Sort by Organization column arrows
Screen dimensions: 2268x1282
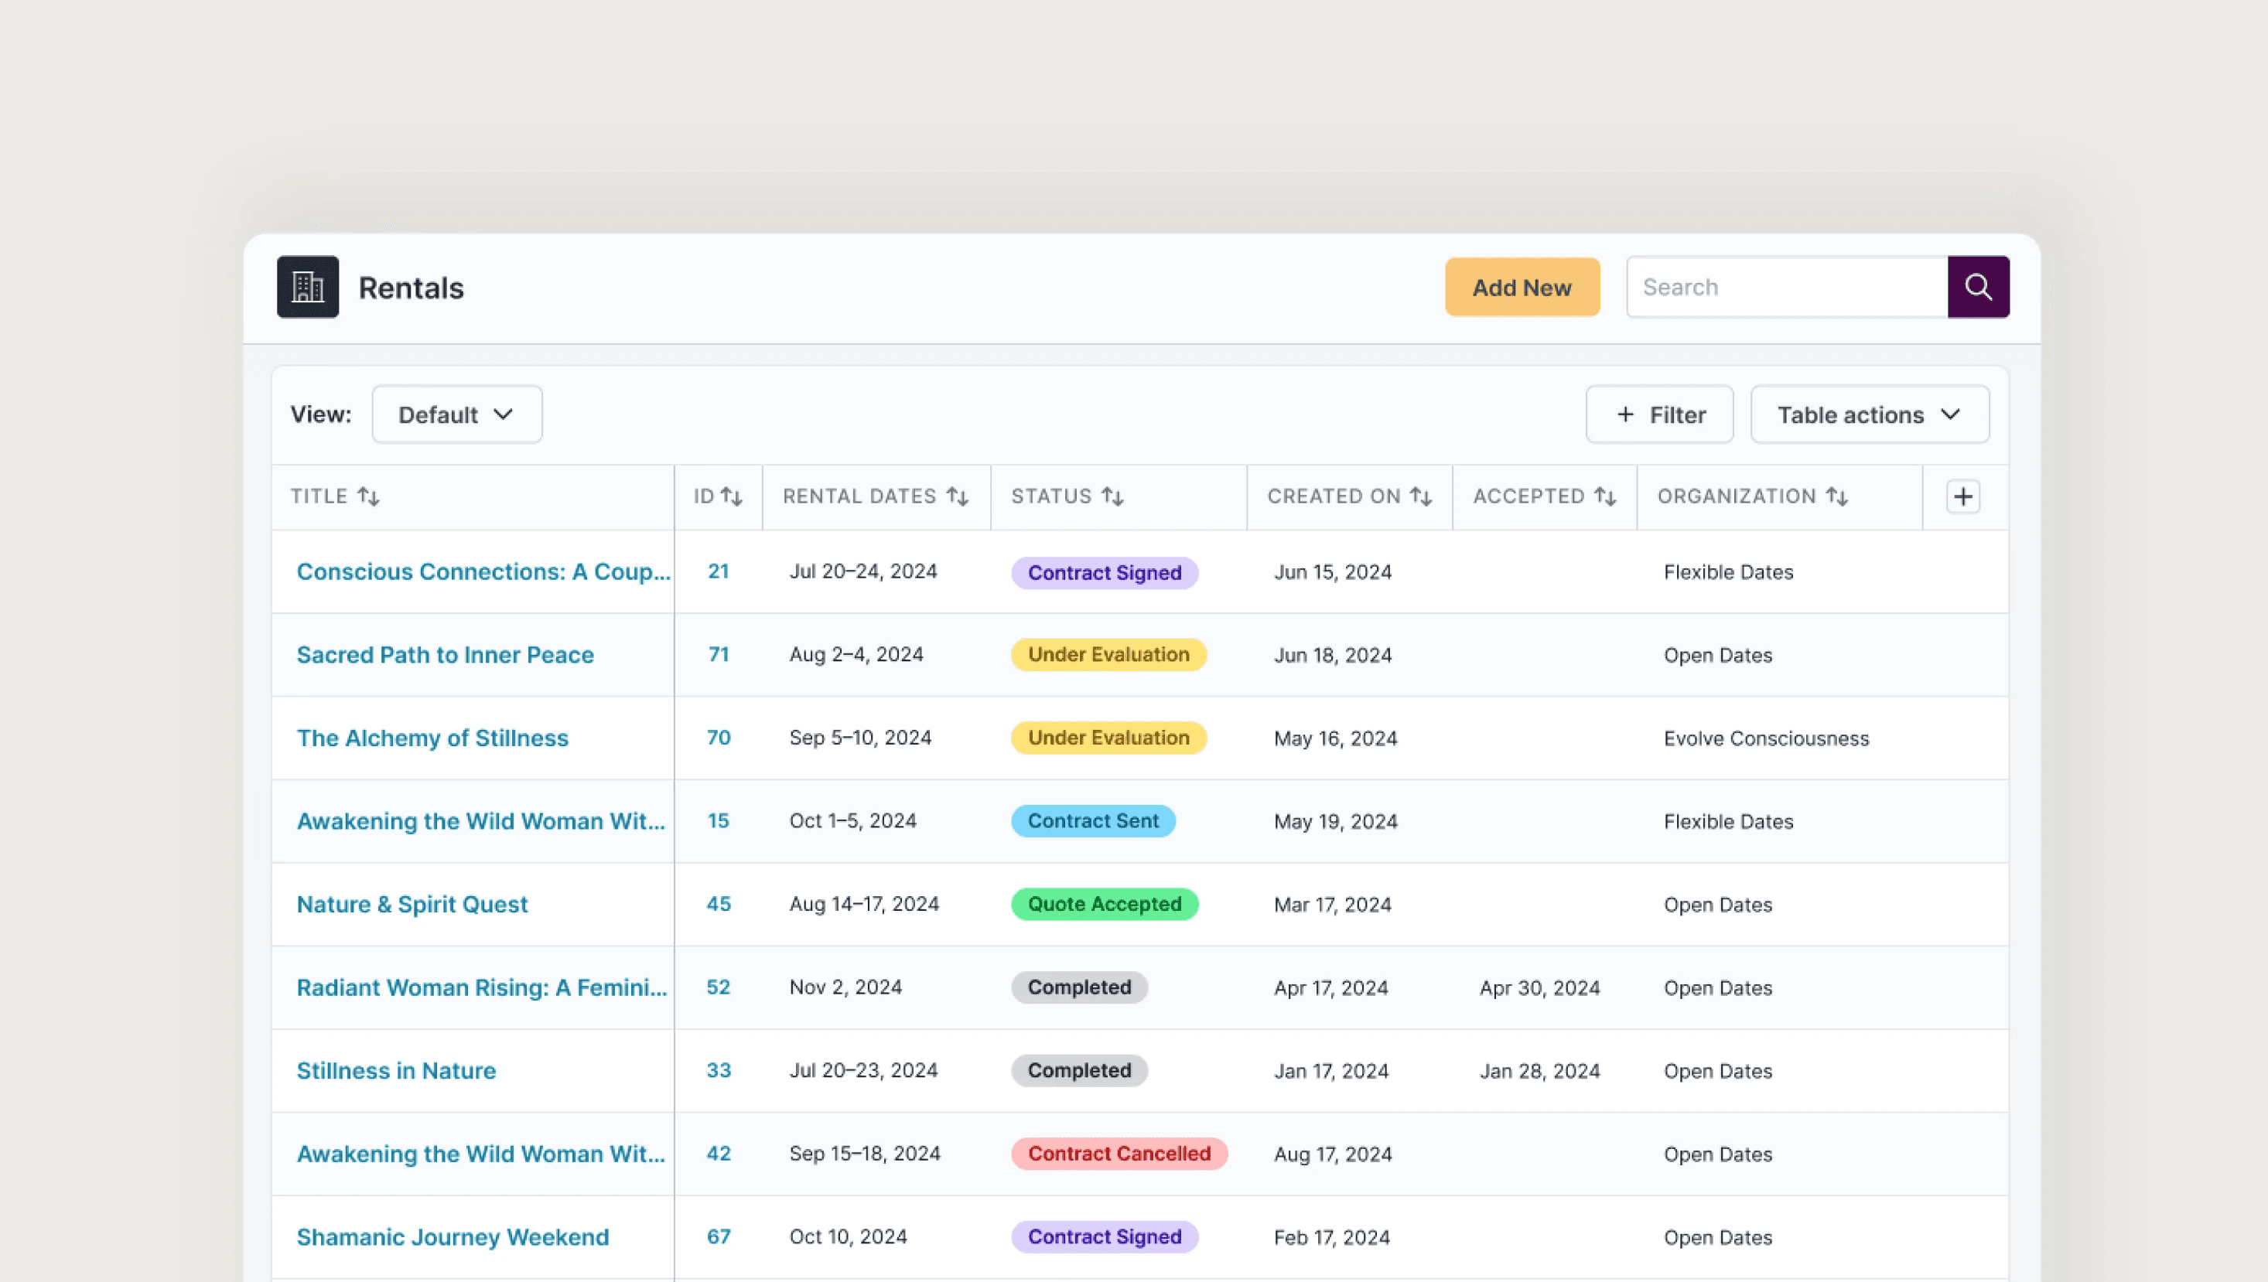pos(1836,496)
